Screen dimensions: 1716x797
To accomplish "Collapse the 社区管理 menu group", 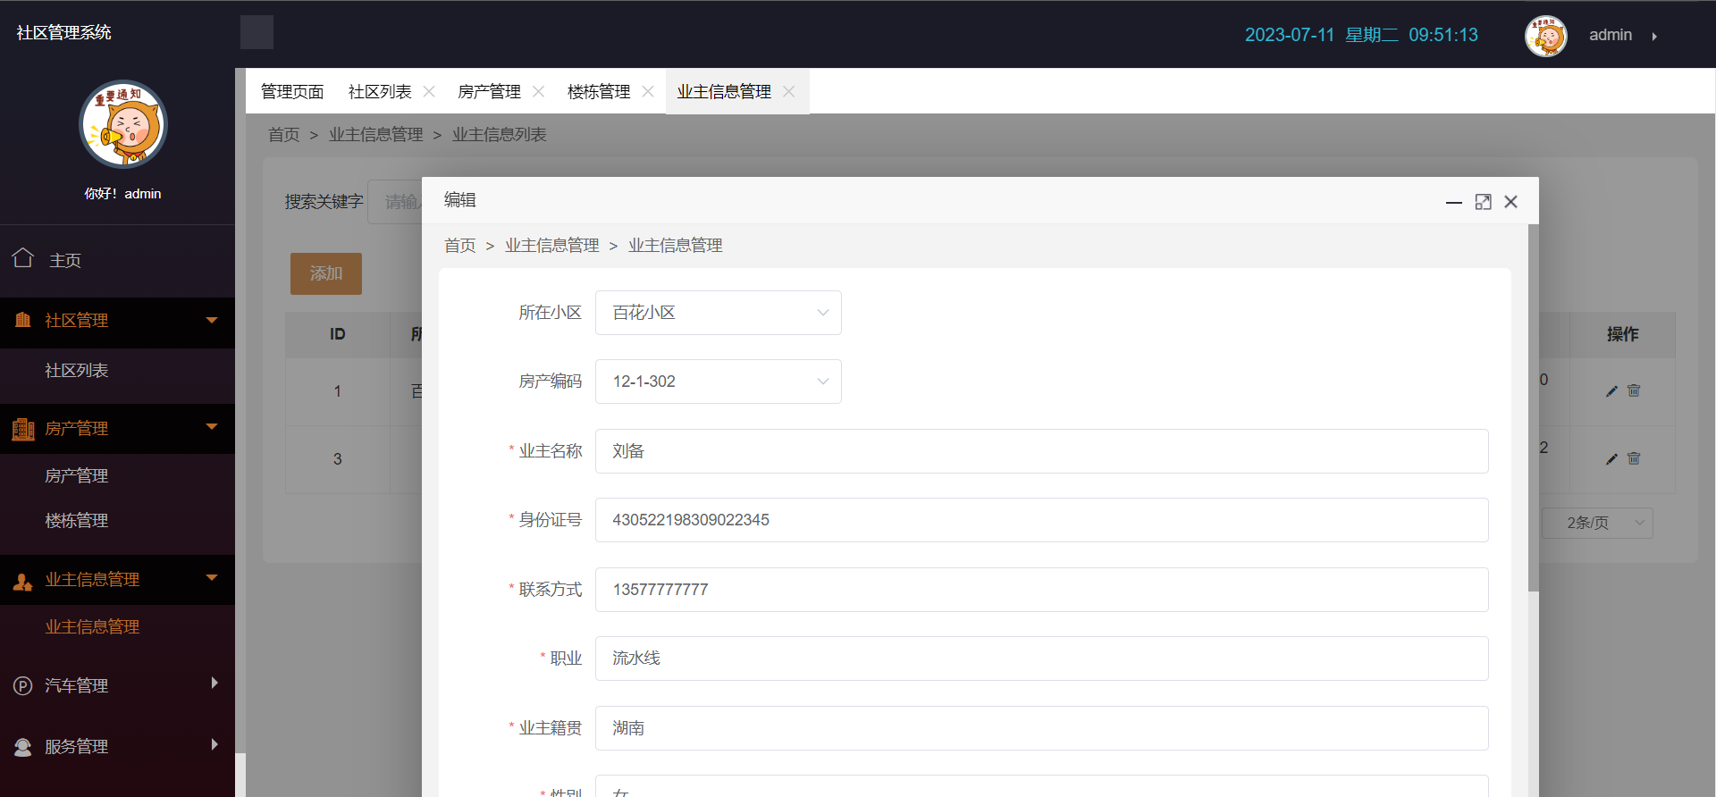I will point(212,320).
